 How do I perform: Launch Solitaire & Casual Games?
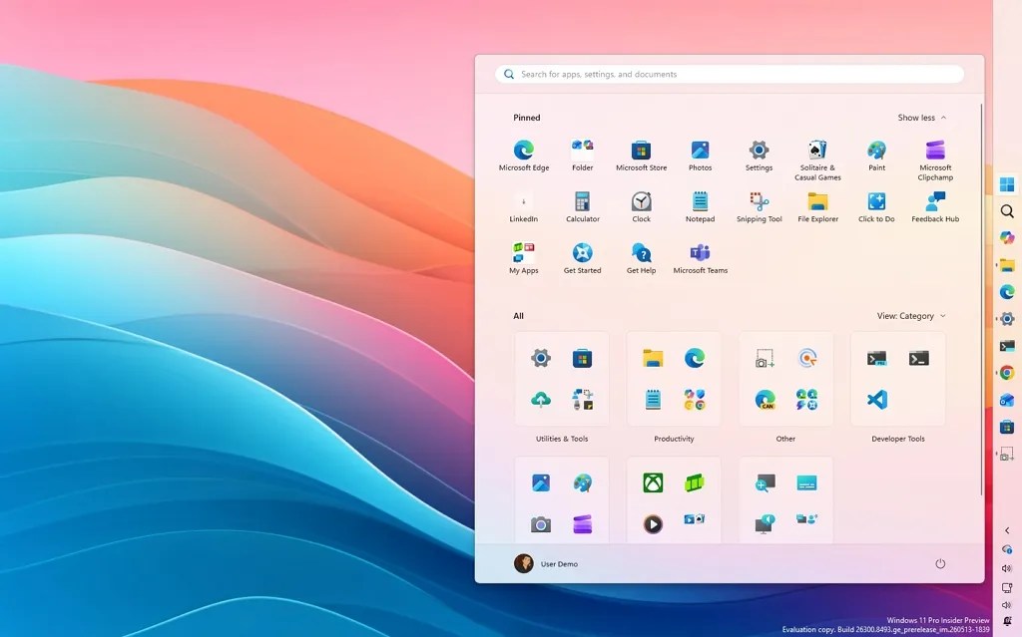817,160
